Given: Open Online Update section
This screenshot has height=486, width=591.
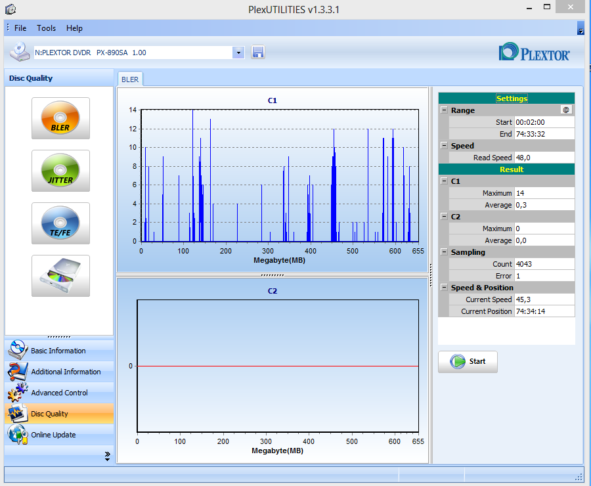Looking at the screenshot, I should click(59, 435).
